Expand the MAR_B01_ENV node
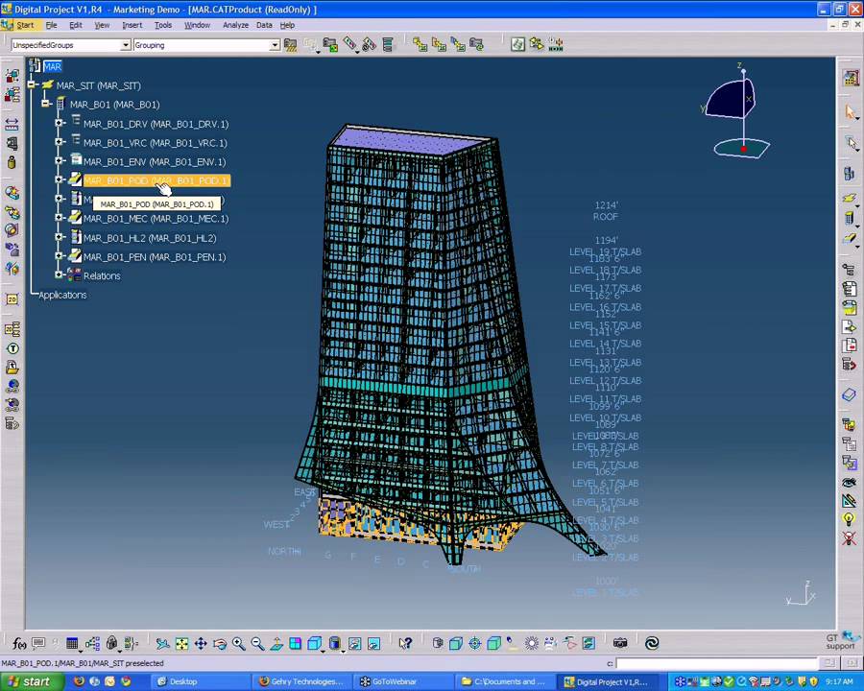Screen dimensions: 864x691 coord(59,161)
